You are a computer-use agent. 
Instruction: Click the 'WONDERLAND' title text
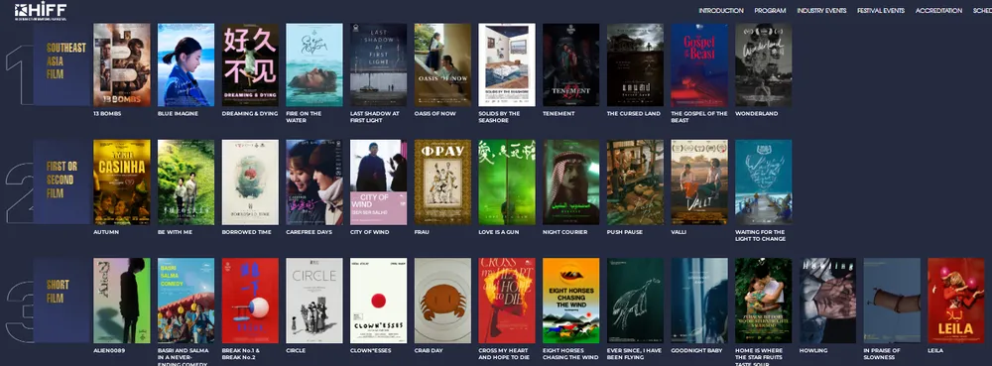(757, 114)
